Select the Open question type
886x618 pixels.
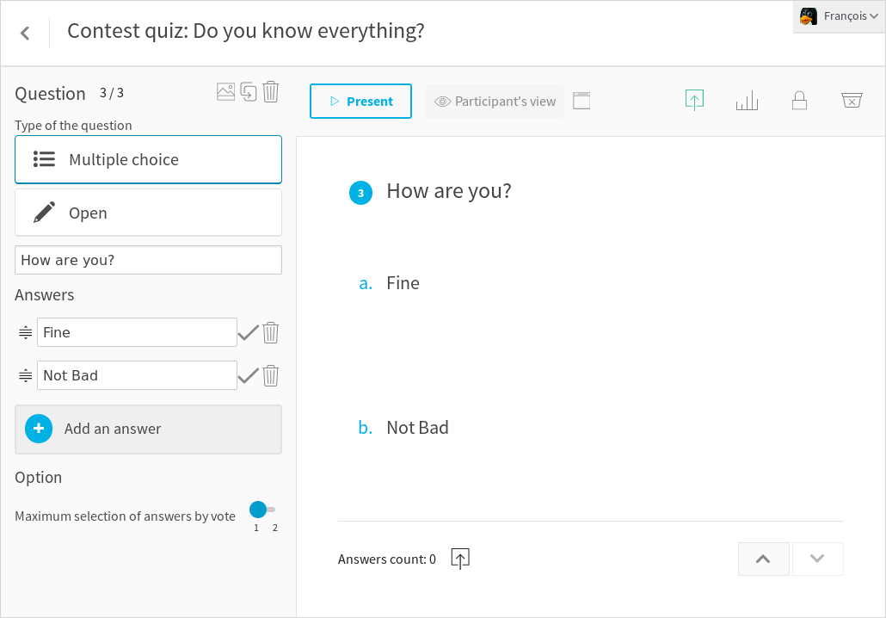tap(148, 213)
